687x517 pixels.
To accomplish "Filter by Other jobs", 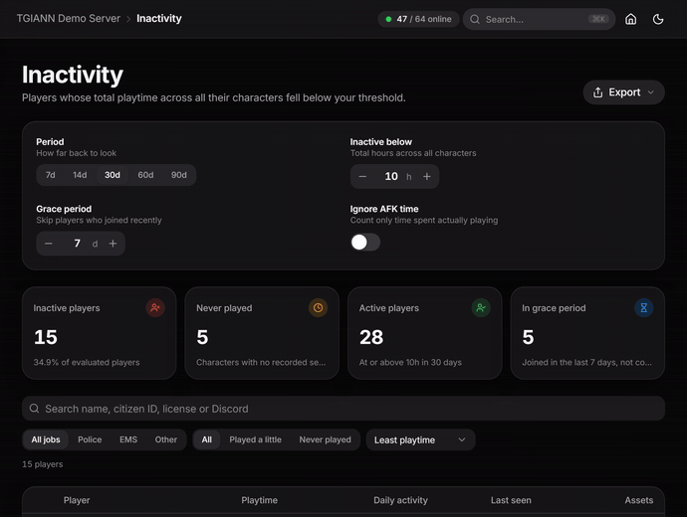I will pos(166,439).
